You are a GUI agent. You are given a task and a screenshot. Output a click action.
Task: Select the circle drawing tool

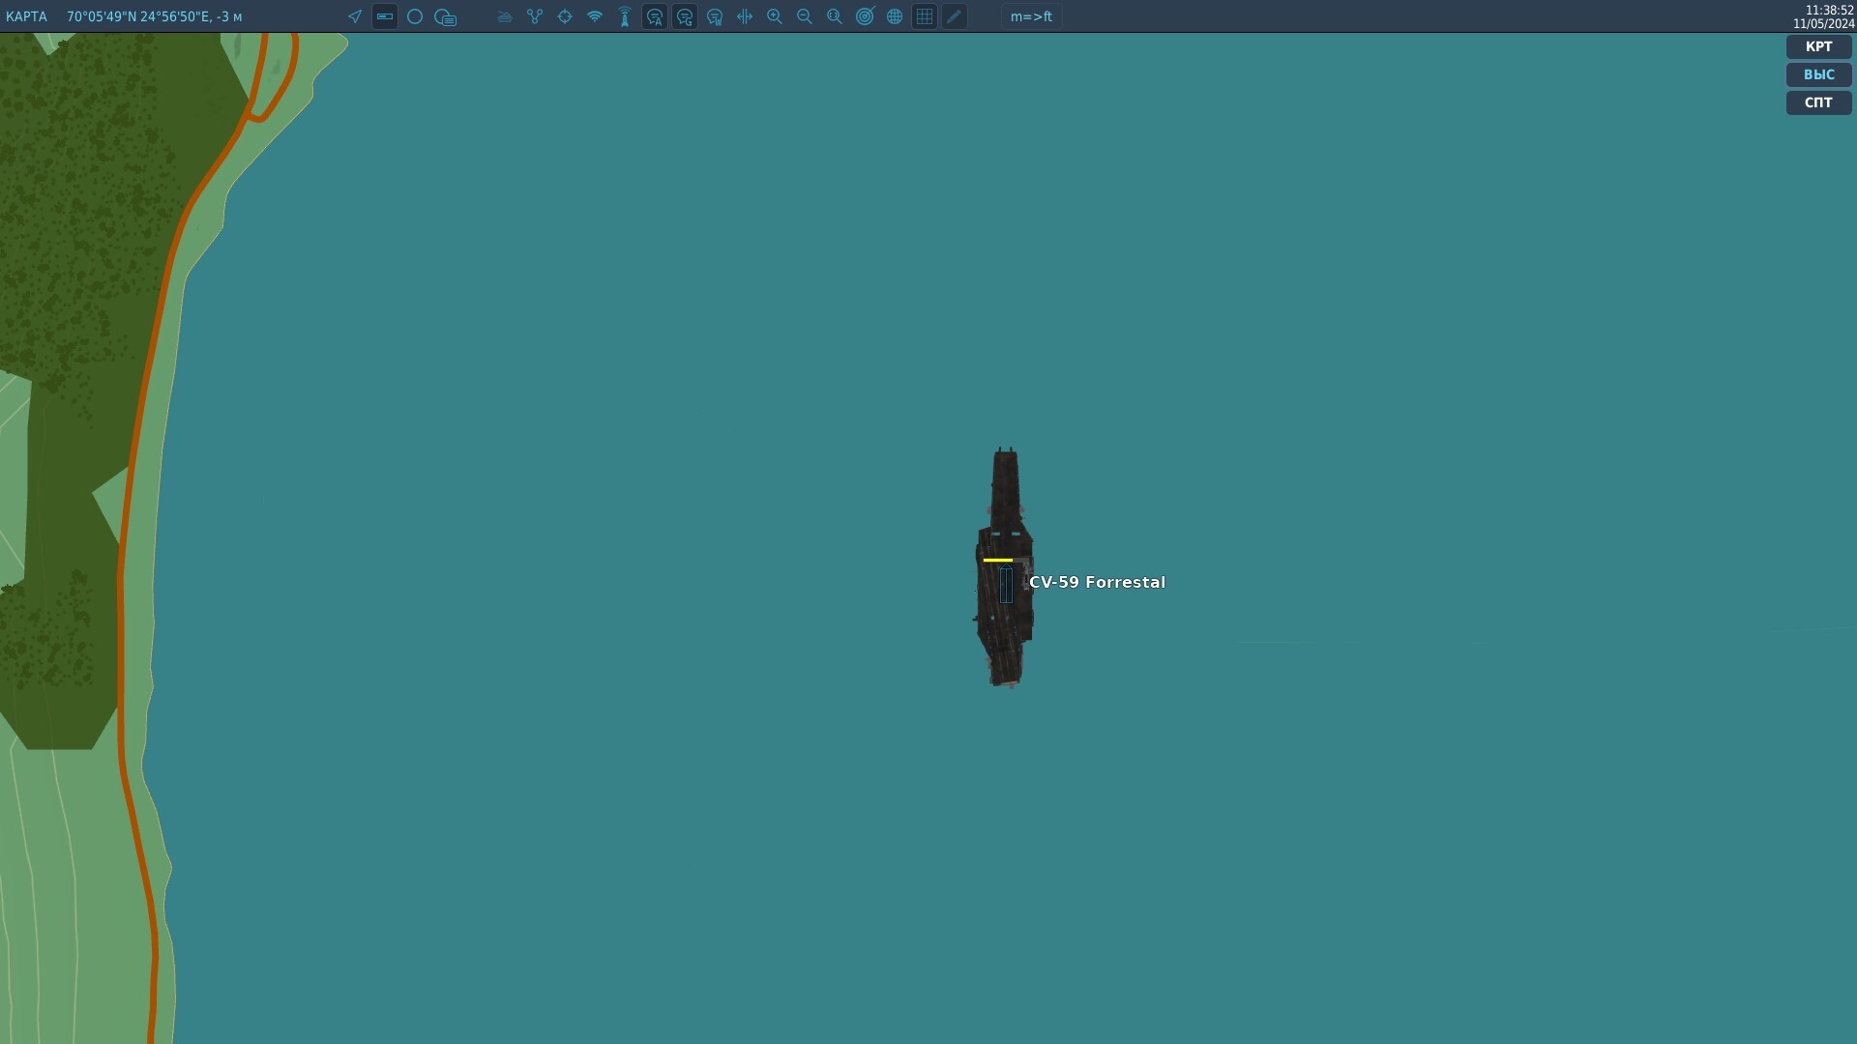click(415, 16)
